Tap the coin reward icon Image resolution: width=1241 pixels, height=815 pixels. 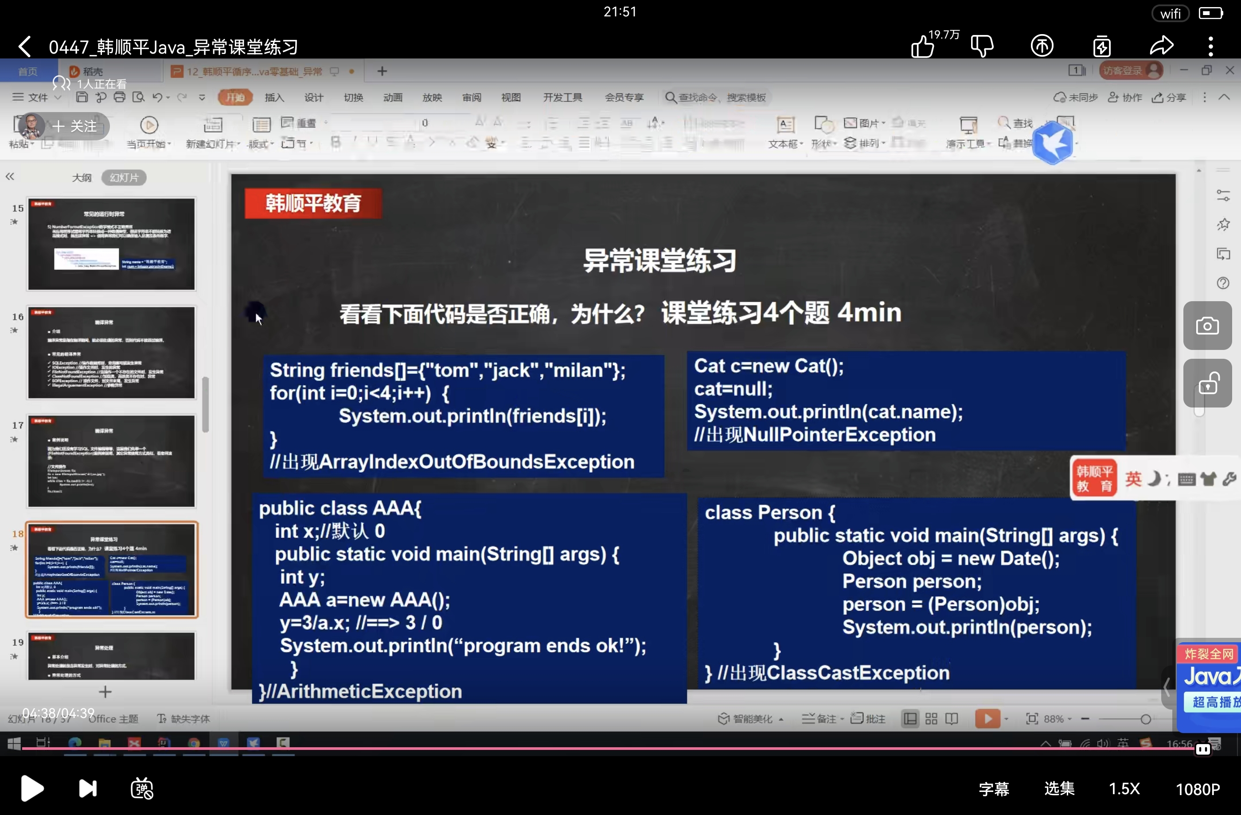(x=1042, y=46)
